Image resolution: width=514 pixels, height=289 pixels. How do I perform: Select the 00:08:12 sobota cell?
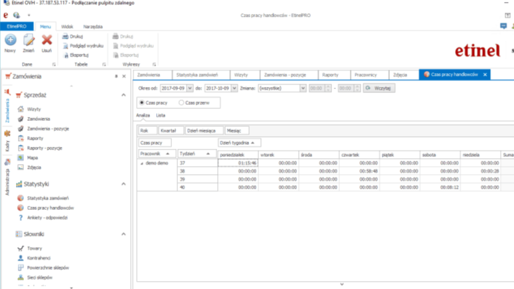[x=440, y=187]
